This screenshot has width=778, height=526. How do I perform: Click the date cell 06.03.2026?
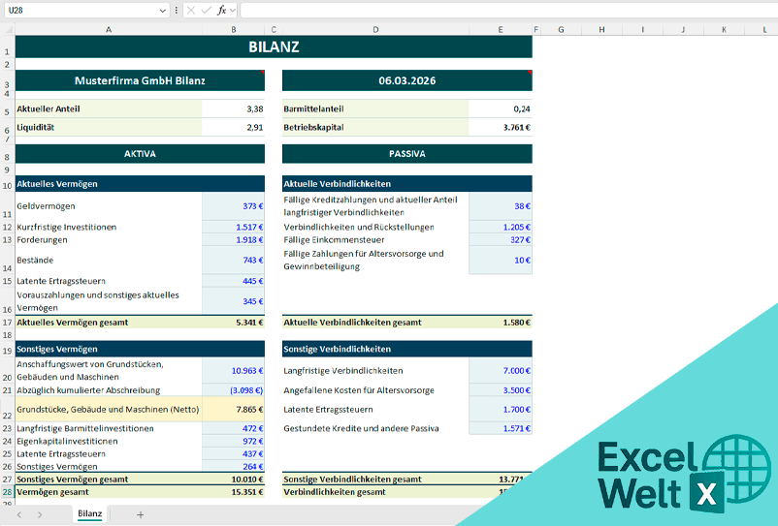click(x=406, y=81)
